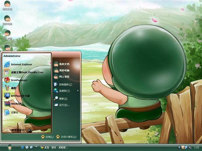
Task: Select the 网上邻居 desktop icon
Action: (7, 35)
